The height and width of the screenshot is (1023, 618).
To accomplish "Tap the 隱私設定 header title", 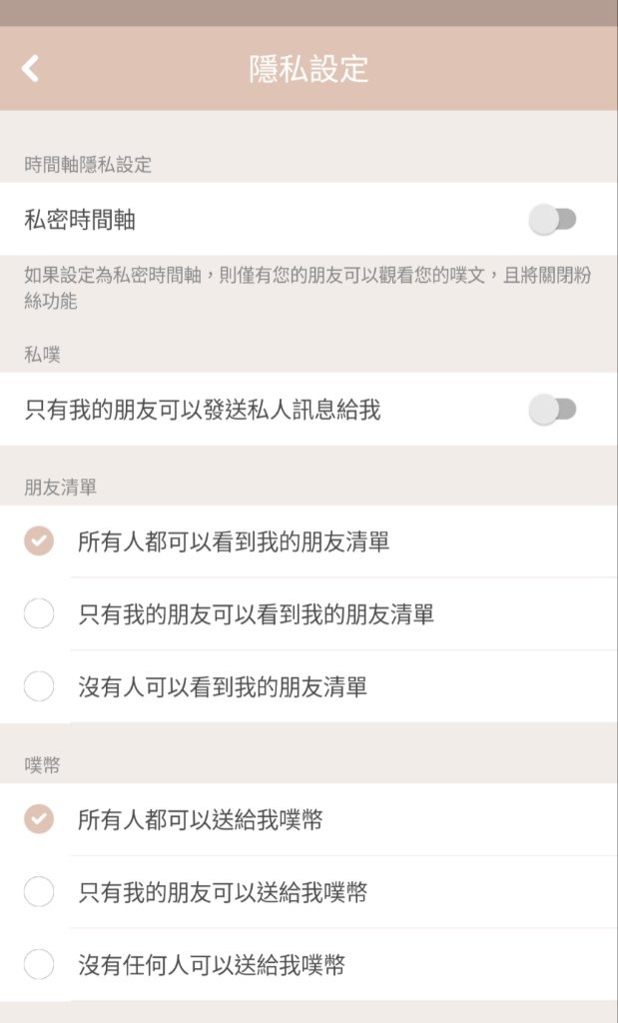I will [x=309, y=69].
